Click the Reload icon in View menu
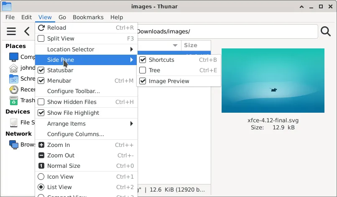The height and width of the screenshot is (197, 337). [x=41, y=28]
